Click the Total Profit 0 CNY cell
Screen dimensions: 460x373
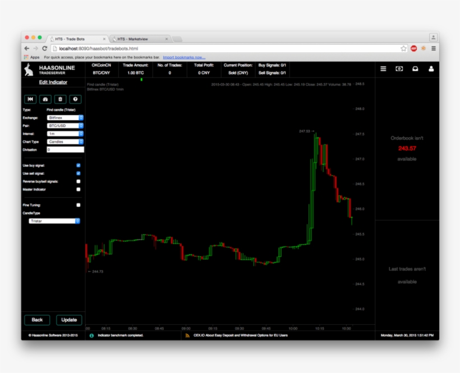pos(204,69)
